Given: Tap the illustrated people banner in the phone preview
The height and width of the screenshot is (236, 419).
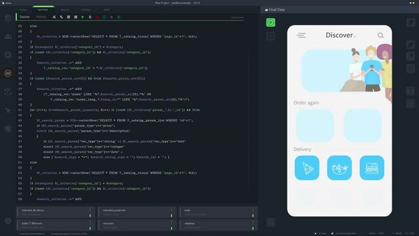Looking at the screenshot, I should tap(347, 70).
